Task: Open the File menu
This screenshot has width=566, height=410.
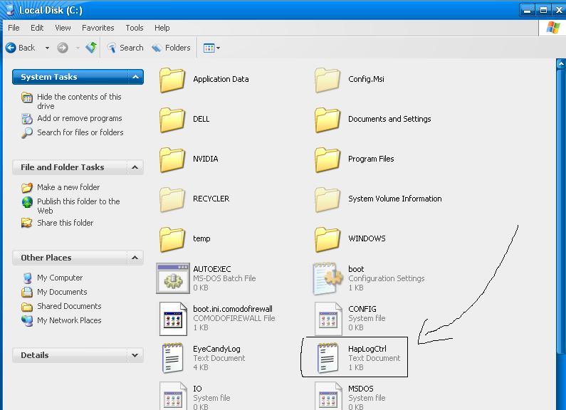Action: pyautogui.click(x=14, y=28)
